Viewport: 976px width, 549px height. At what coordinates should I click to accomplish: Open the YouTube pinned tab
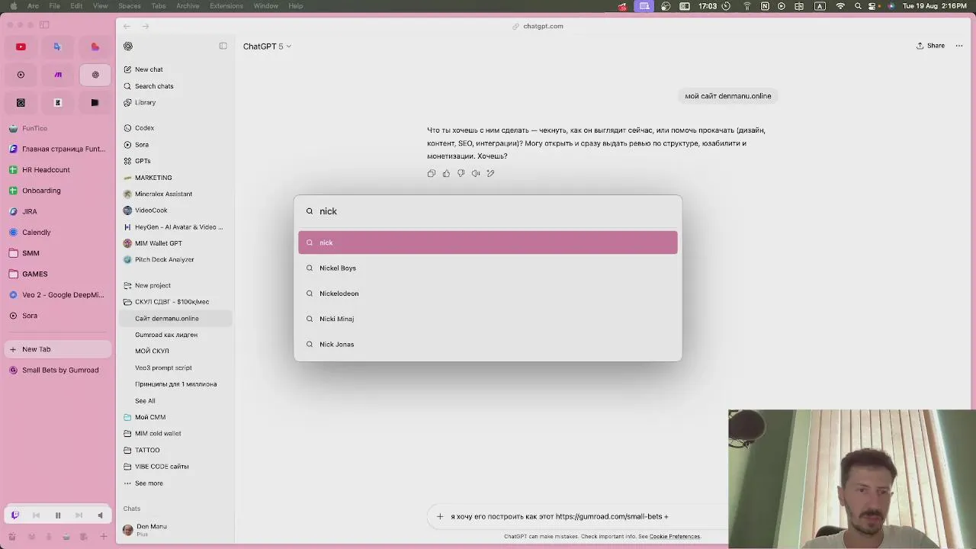click(x=21, y=47)
